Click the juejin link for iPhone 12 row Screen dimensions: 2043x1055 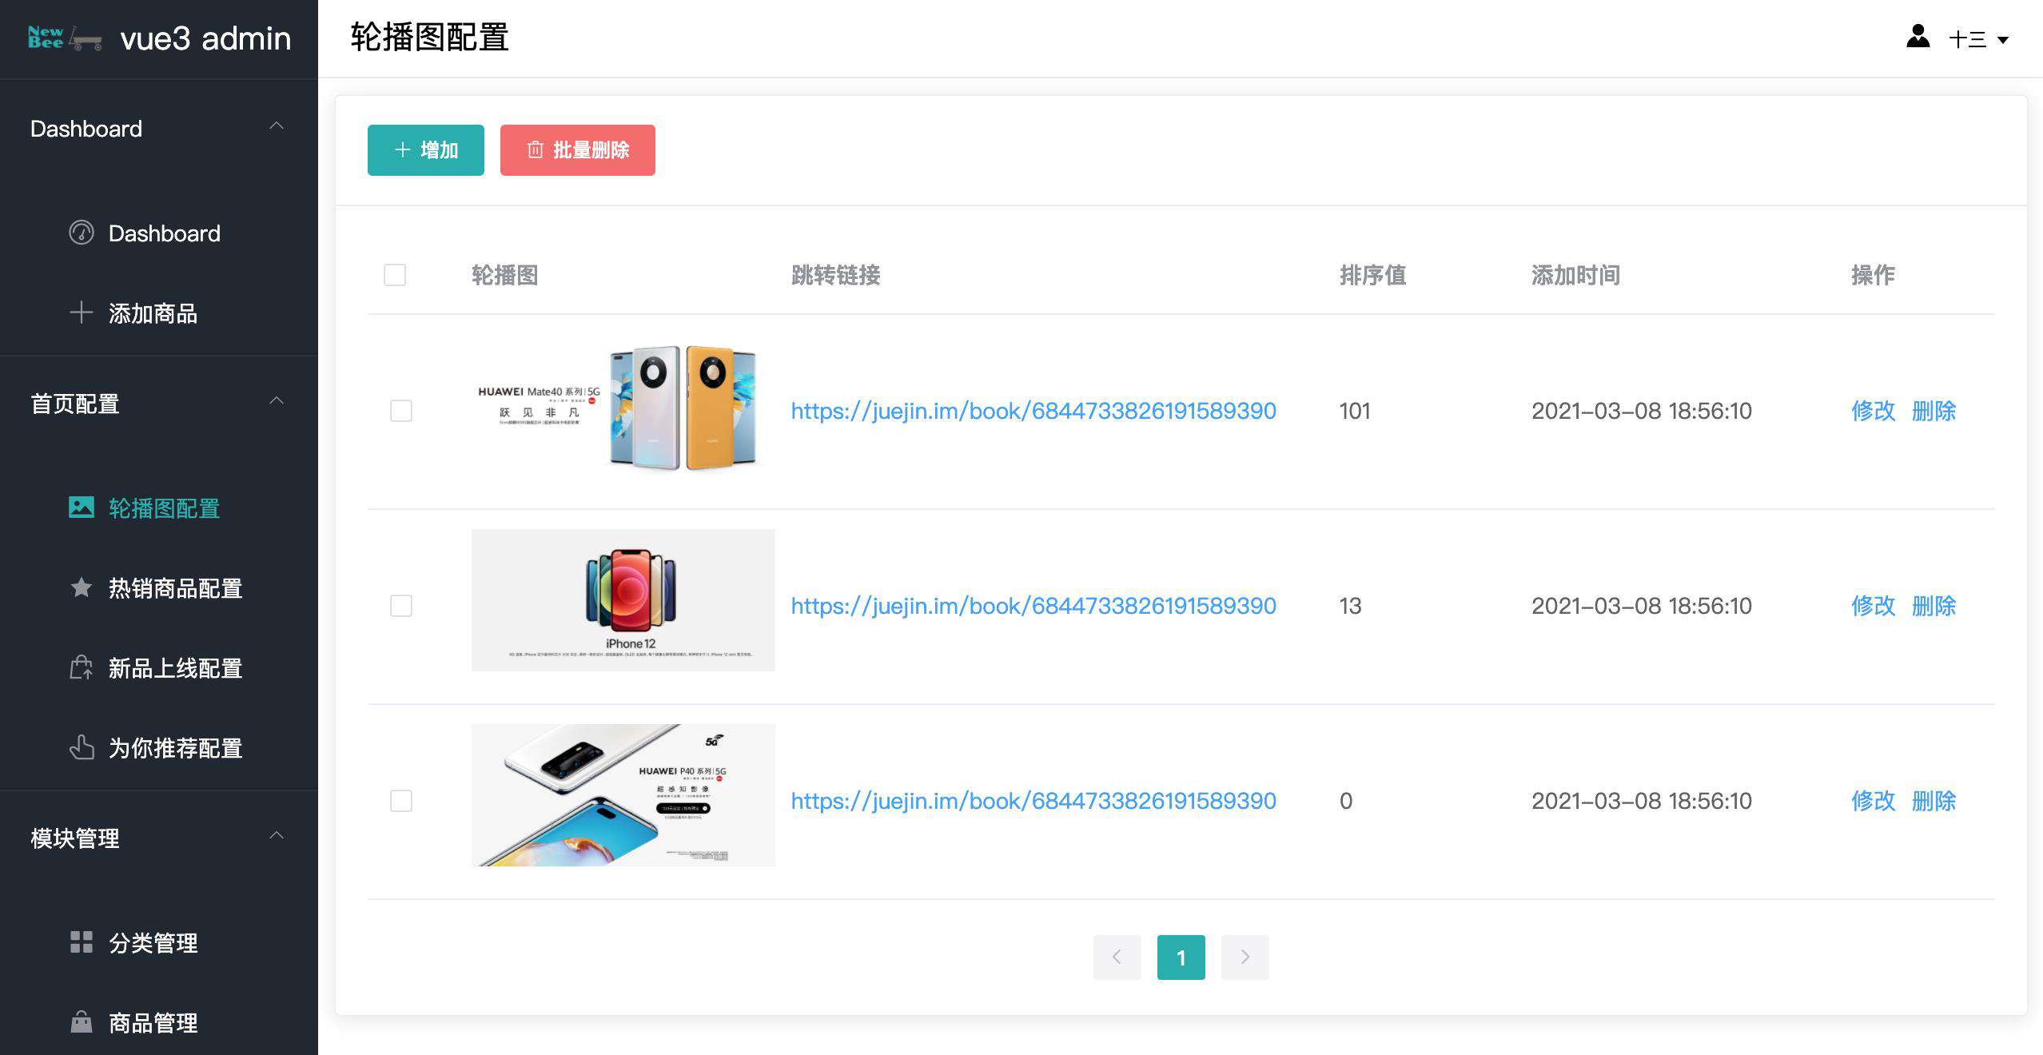(x=1033, y=606)
